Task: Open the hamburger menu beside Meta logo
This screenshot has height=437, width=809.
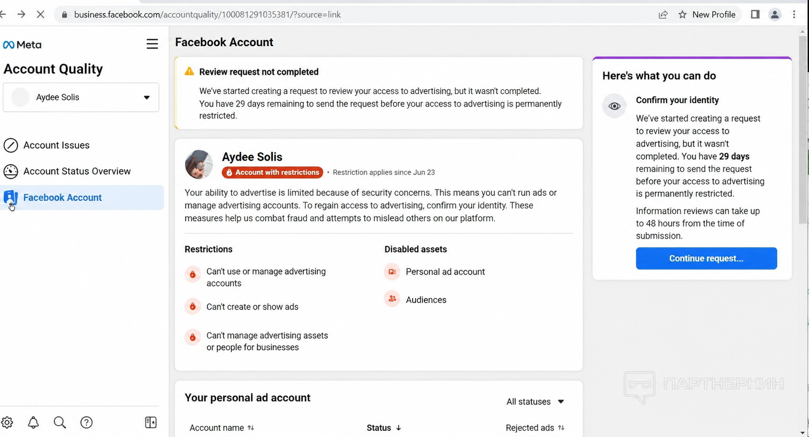Action: (152, 44)
